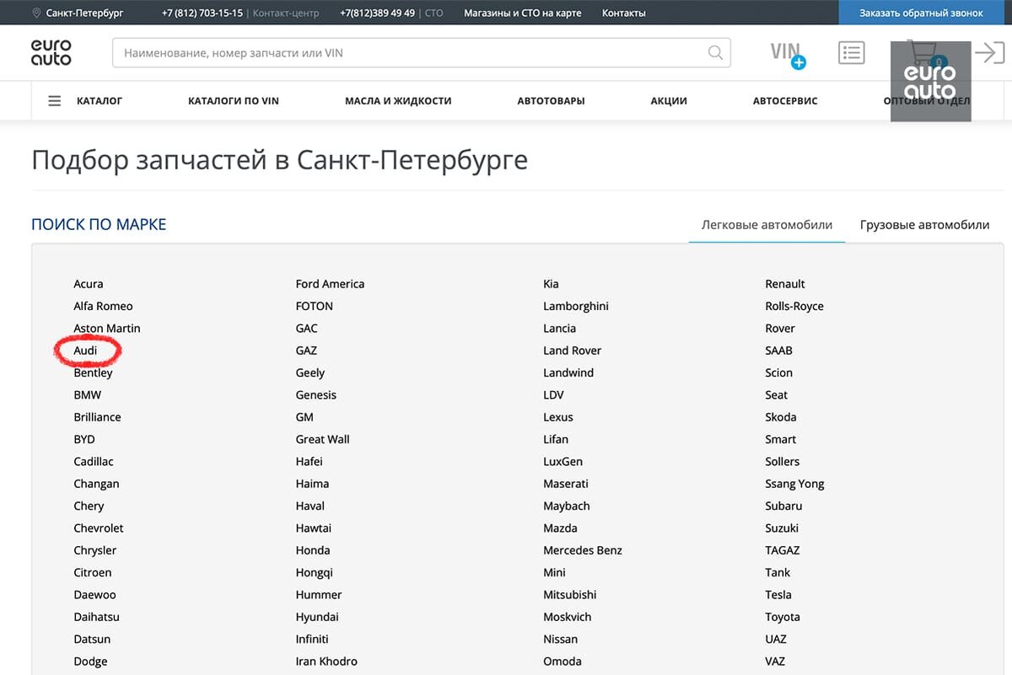
Task: Select the Daewoo brand
Action: tap(94, 594)
